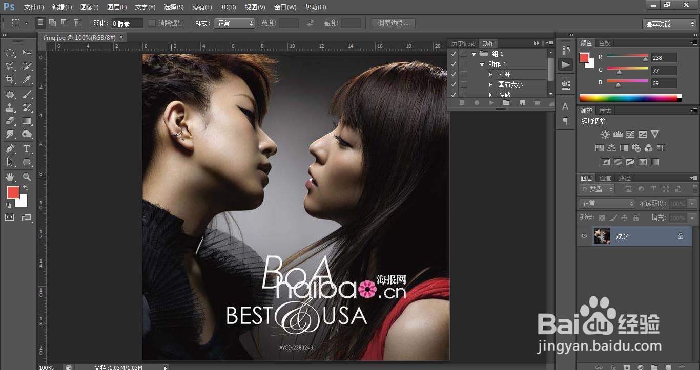The width and height of the screenshot is (700, 370).
Task: Click the new set folder icon in Actions panel
Action: pyautogui.click(x=506, y=103)
